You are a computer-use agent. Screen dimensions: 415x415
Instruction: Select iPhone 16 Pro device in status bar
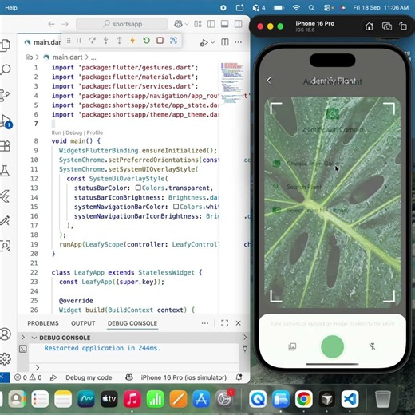coord(184,377)
